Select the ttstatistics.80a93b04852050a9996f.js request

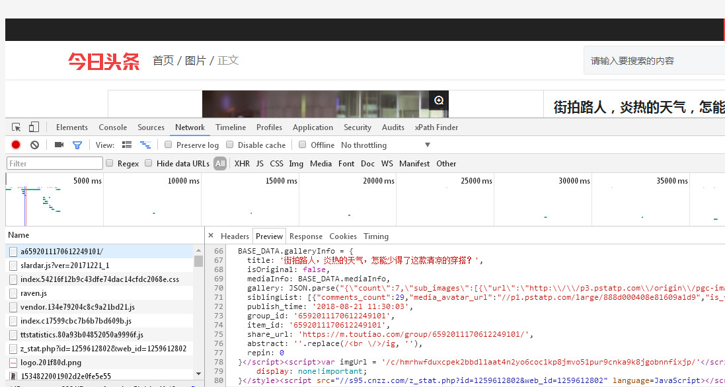pyautogui.click(x=99, y=335)
